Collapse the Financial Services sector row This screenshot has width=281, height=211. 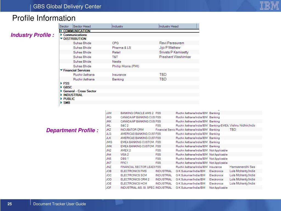point(61,70)
